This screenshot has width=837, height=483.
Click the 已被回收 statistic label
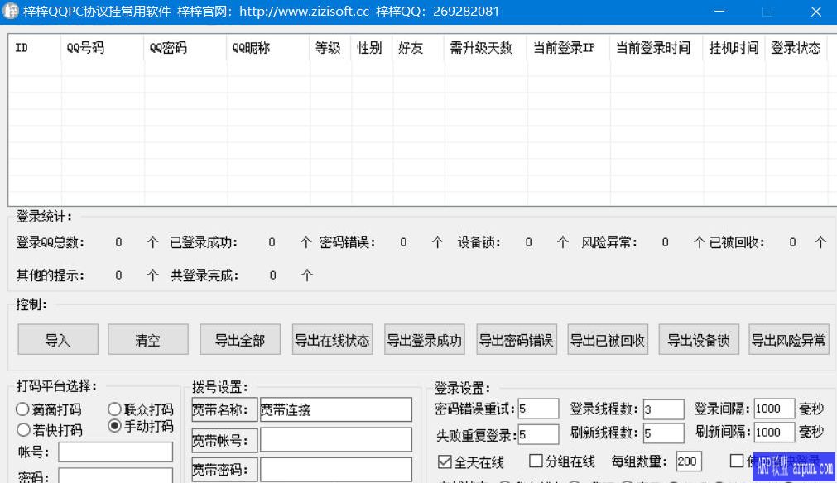(737, 242)
